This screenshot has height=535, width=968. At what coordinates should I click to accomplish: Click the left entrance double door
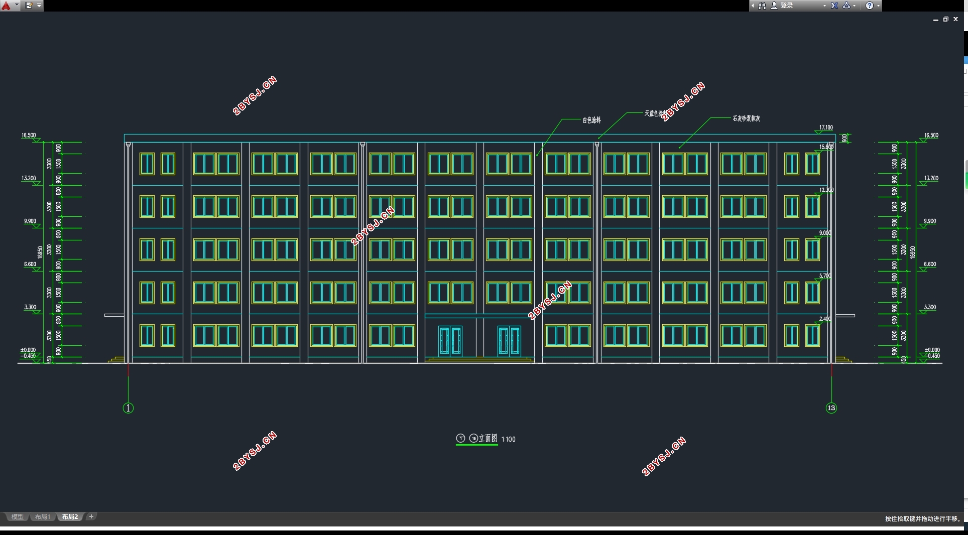(x=450, y=341)
